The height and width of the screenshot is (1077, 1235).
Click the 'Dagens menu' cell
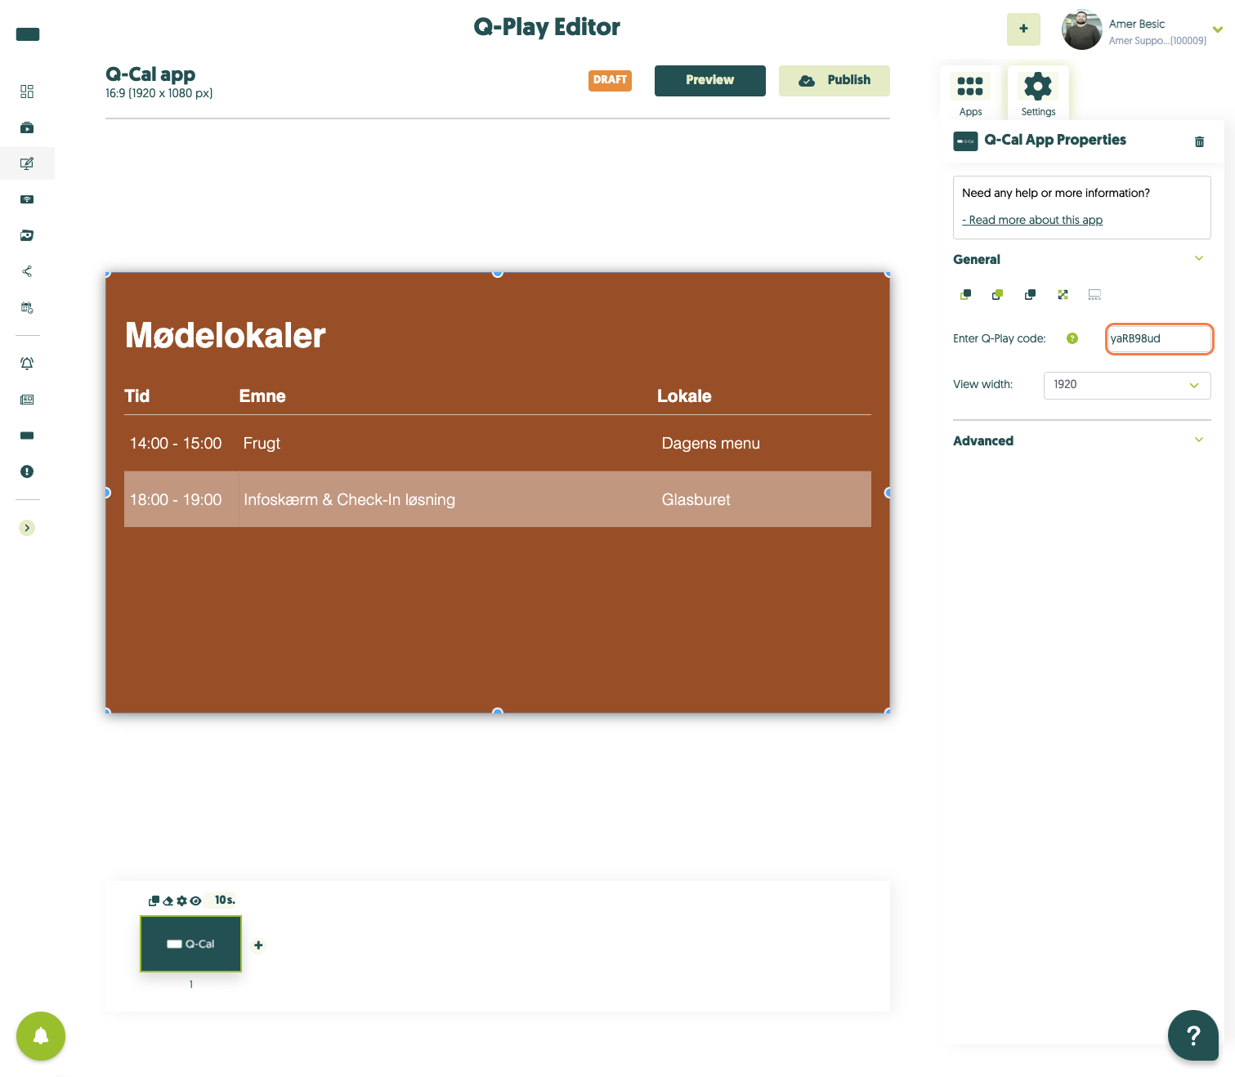pyautogui.click(x=710, y=443)
